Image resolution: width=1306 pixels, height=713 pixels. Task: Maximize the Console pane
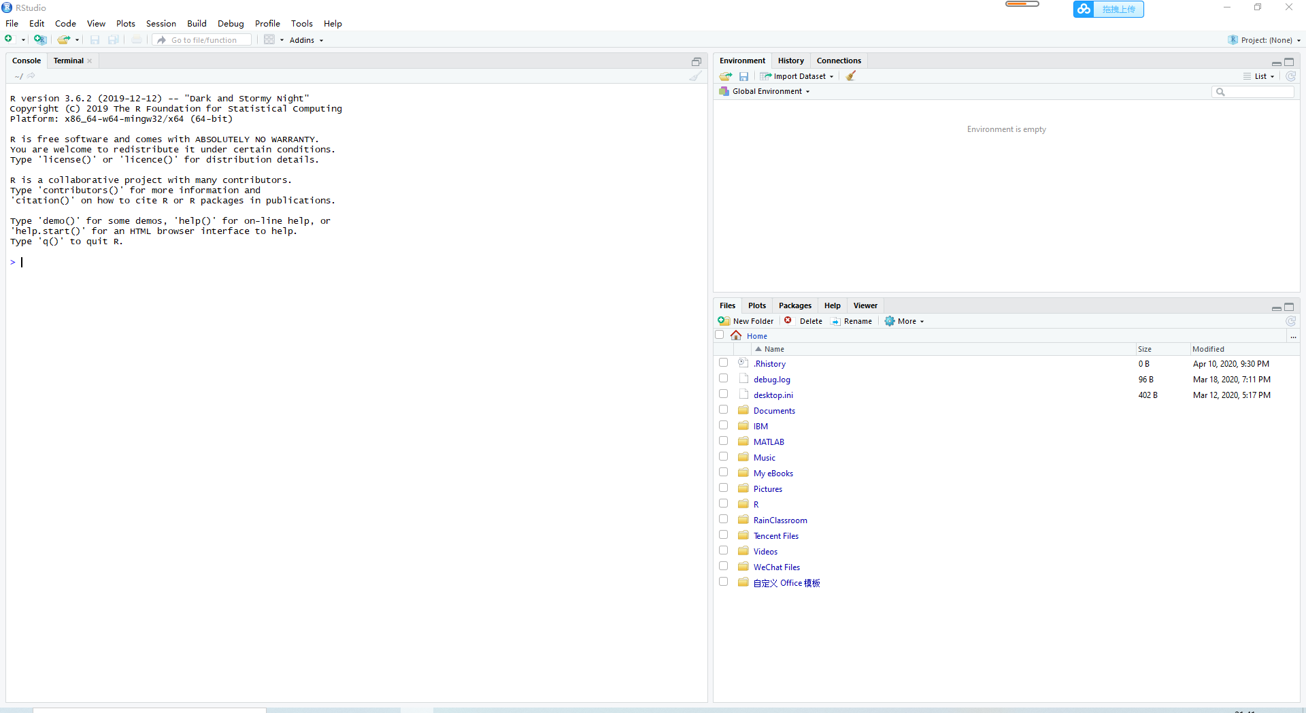point(696,61)
